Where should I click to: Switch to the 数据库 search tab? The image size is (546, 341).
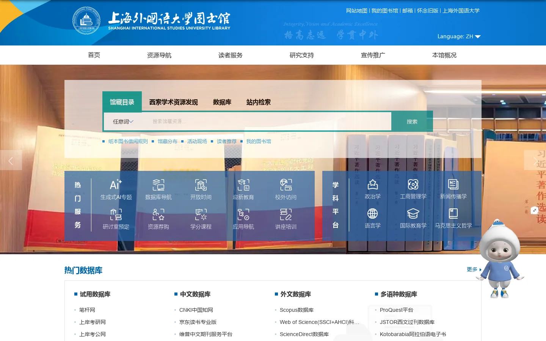point(222,102)
